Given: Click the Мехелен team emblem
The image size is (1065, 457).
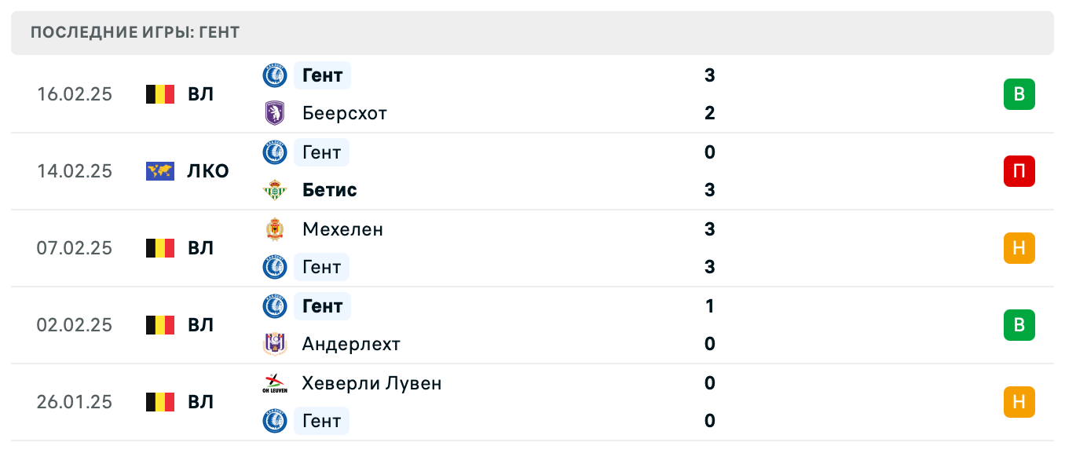Looking at the screenshot, I should pos(273,229).
